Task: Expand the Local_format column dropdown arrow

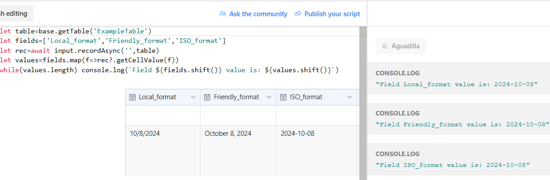Action: [193, 97]
